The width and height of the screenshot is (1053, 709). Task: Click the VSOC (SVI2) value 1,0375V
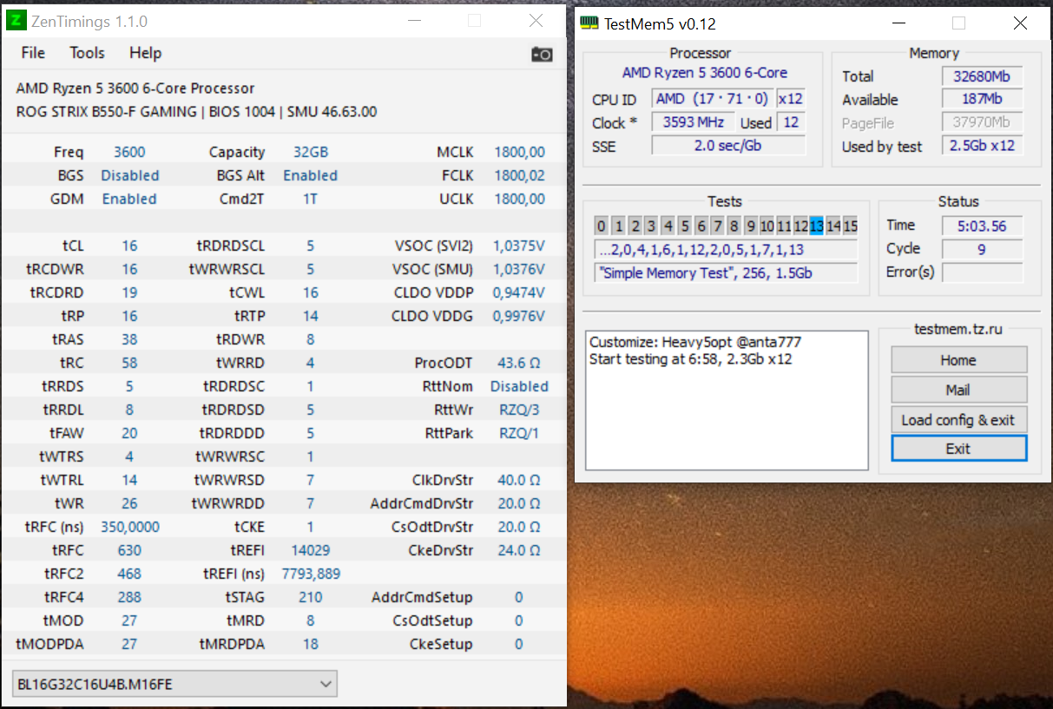519,246
